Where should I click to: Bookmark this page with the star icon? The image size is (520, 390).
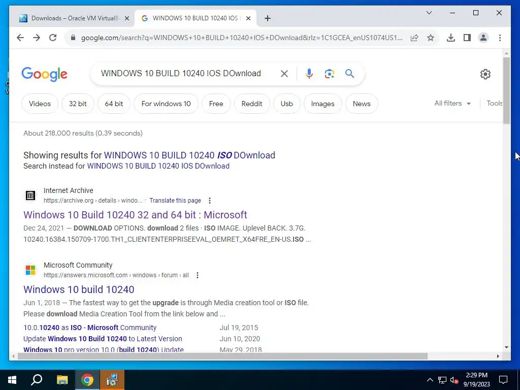point(431,38)
